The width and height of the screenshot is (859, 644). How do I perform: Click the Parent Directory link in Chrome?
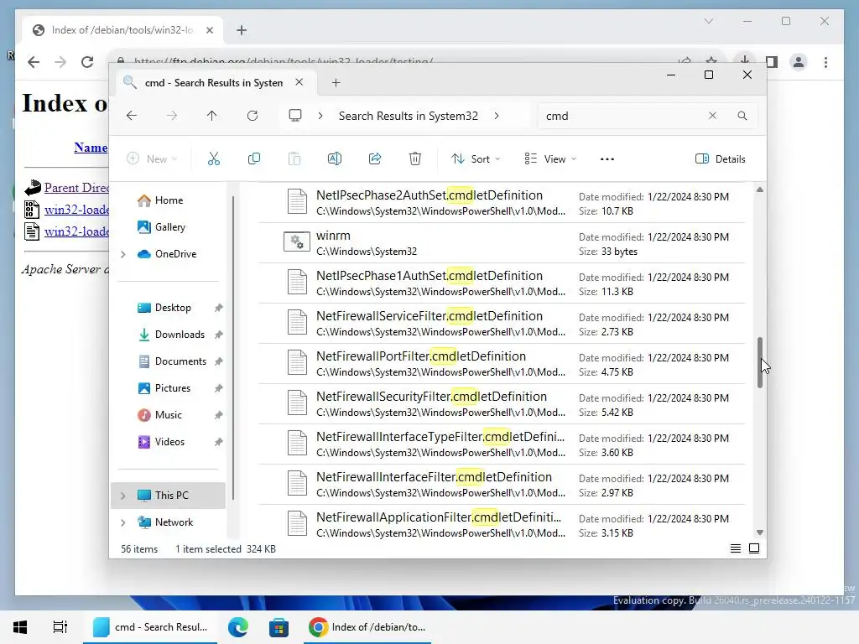click(x=76, y=188)
